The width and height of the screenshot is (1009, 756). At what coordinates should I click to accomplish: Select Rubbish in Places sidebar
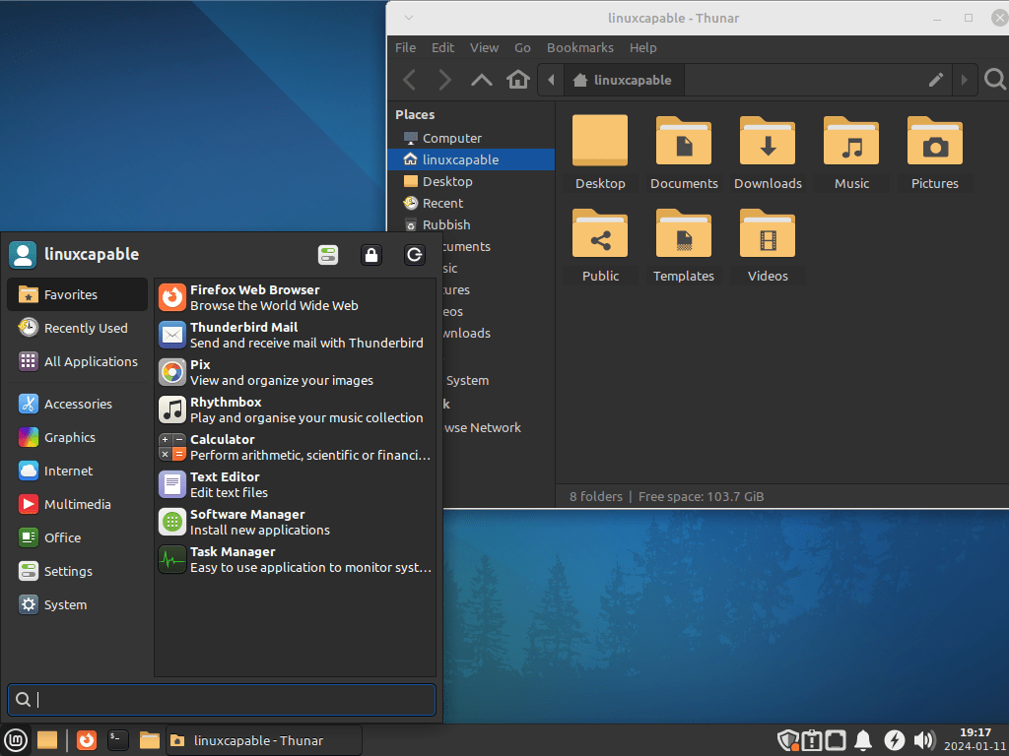click(471, 225)
